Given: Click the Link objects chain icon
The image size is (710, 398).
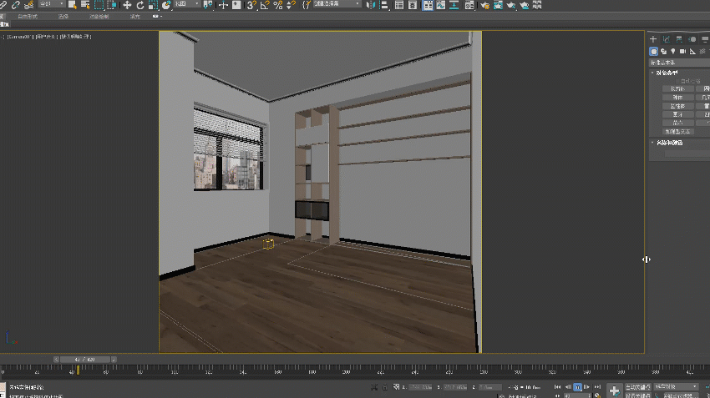Looking at the screenshot, I should pos(4,5).
